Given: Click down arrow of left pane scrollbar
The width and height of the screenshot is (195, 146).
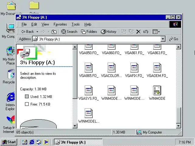Looking at the screenshot, I should 75,126.
